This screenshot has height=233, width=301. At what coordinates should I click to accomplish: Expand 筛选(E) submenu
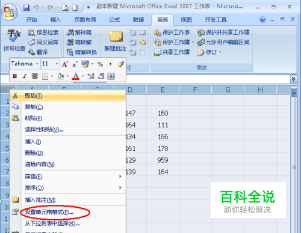[x=67, y=177]
